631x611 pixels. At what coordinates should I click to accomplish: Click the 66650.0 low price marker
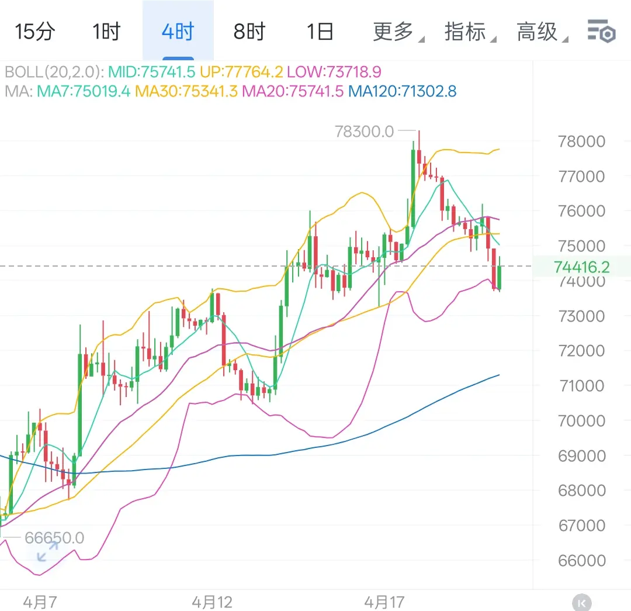(54, 538)
